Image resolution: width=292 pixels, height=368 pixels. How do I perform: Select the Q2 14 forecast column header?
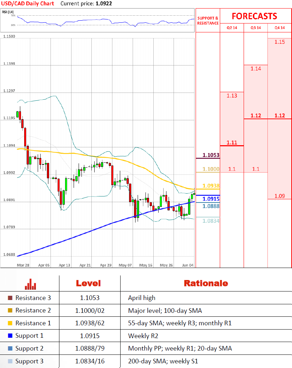tap(232, 28)
